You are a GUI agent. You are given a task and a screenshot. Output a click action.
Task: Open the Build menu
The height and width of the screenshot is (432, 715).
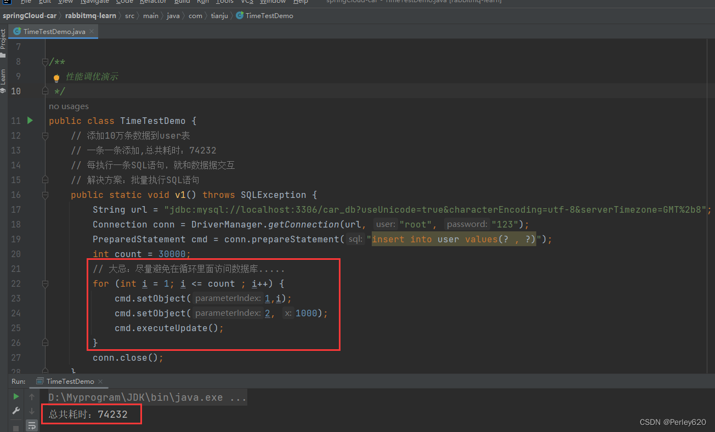click(182, 2)
